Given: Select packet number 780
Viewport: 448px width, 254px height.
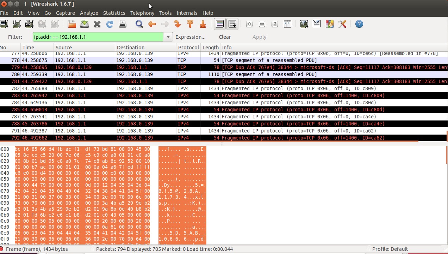Looking at the screenshot, I should pyautogui.click(x=224, y=74).
